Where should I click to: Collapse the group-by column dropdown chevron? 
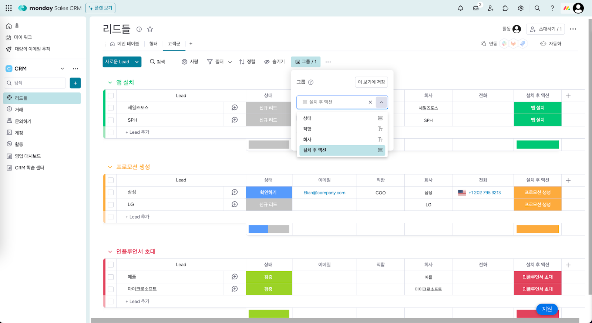pos(381,102)
